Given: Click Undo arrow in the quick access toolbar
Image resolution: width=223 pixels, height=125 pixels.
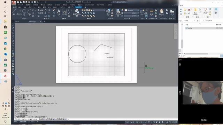Looking at the screenshot, I should pos(38,2).
